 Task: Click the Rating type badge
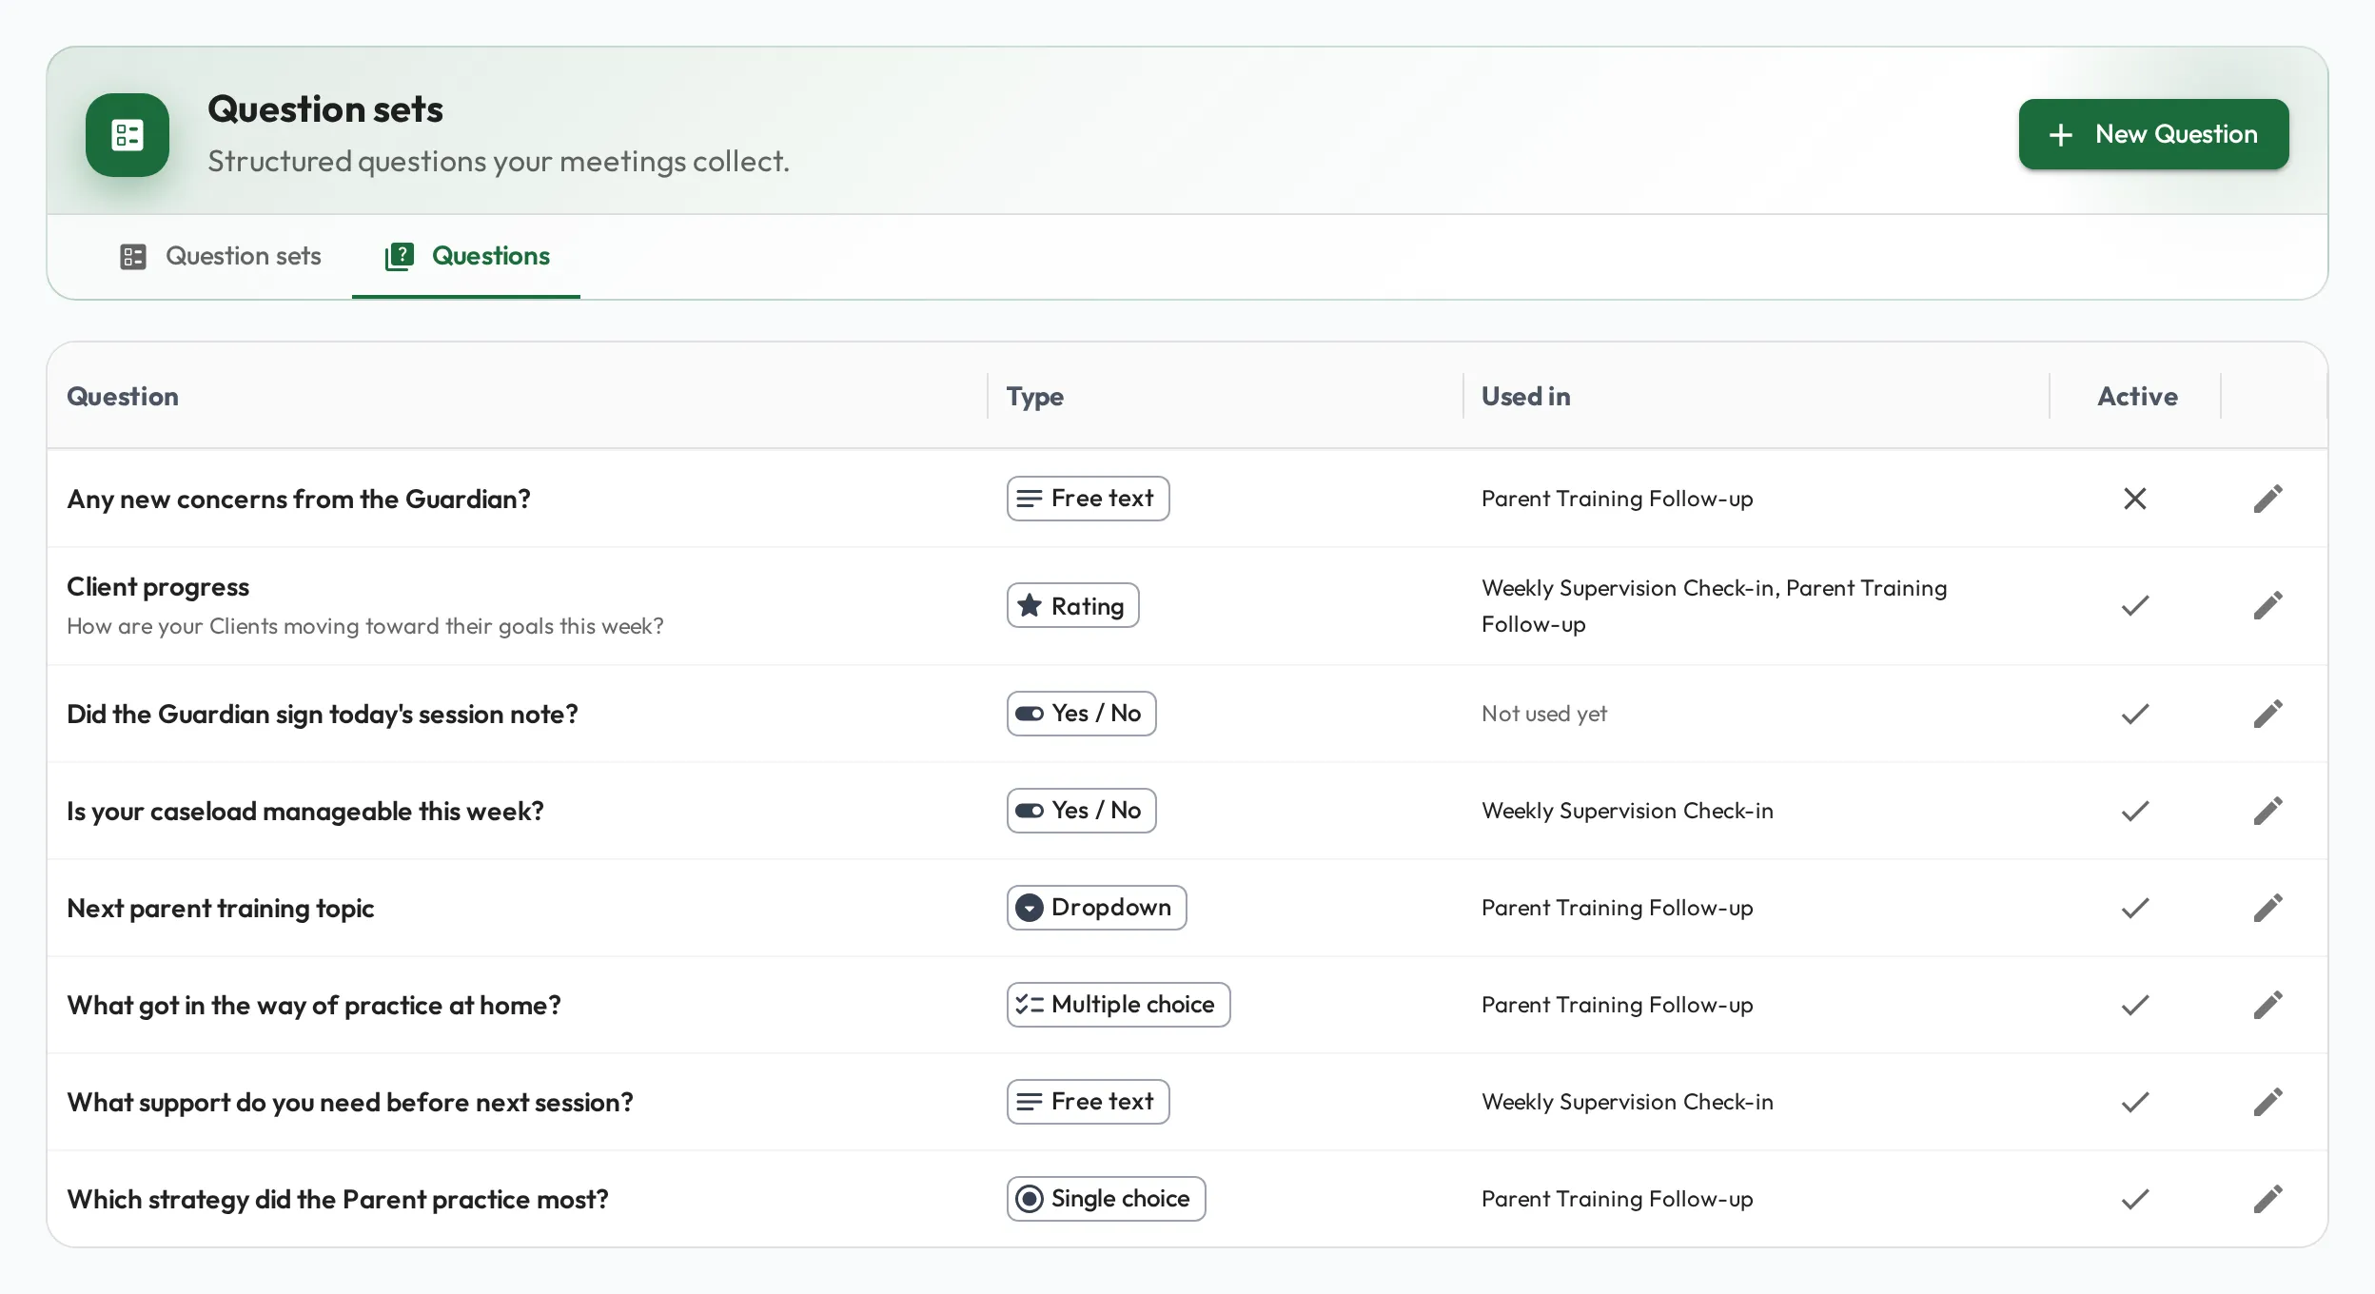click(x=1072, y=605)
